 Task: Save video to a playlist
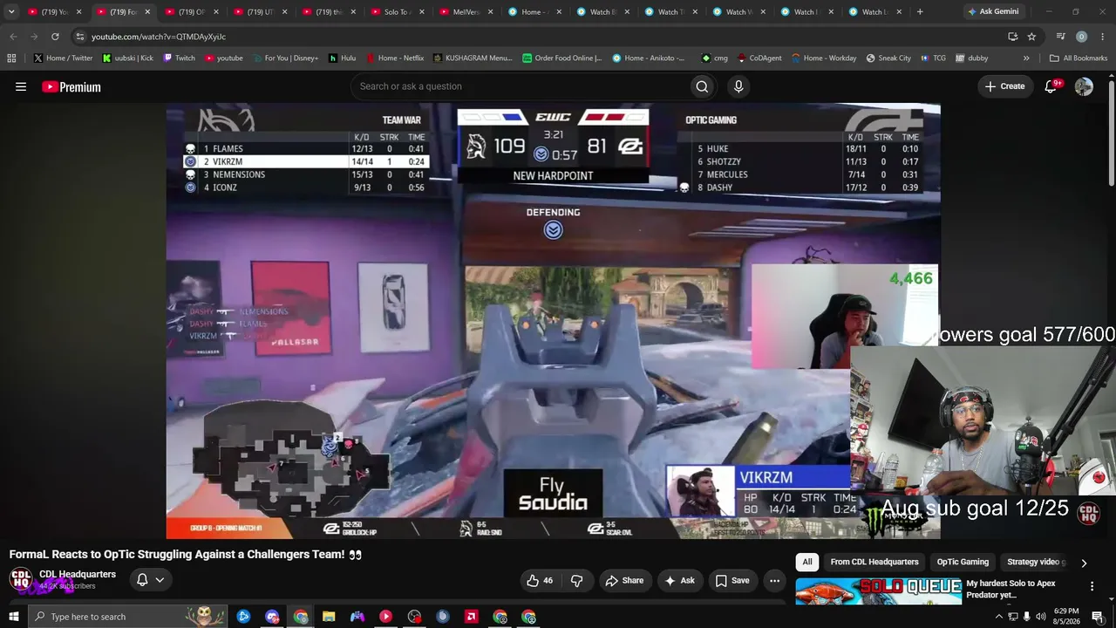tap(732, 581)
